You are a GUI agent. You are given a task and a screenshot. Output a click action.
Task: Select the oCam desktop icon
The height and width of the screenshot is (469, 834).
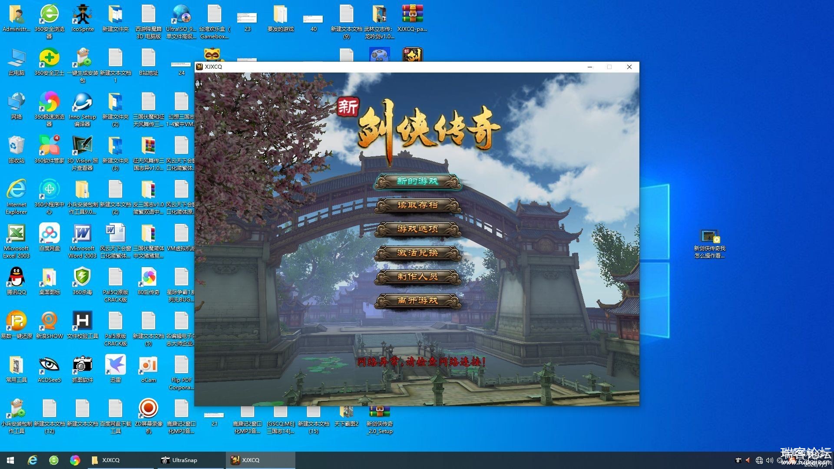pyautogui.click(x=149, y=369)
